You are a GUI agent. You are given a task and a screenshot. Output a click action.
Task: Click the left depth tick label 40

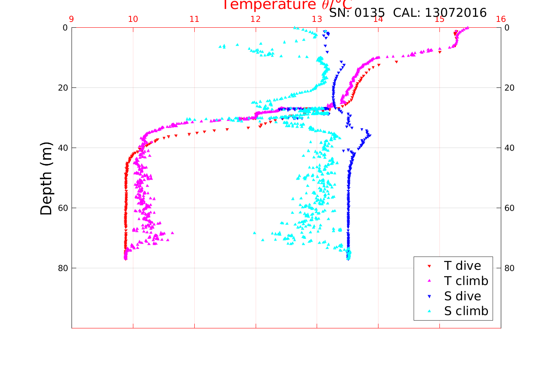pyautogui.click(x=63, y=148)
